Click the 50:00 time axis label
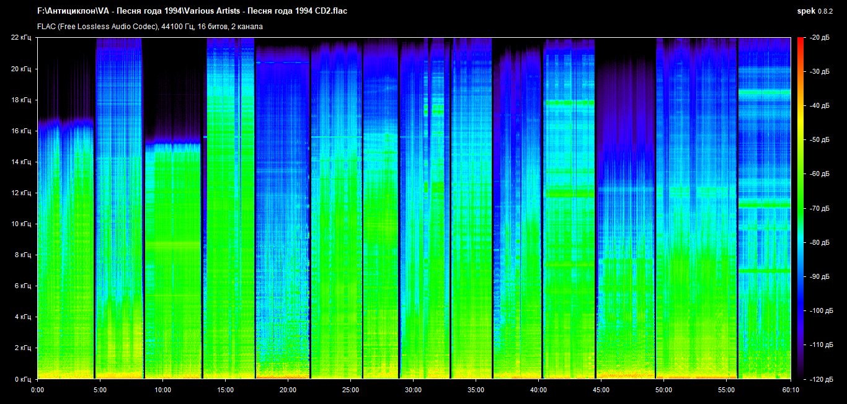The image size is (847, 404). pos(663,390)
